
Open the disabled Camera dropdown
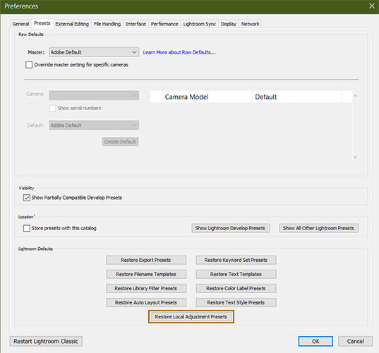(94, 95)
